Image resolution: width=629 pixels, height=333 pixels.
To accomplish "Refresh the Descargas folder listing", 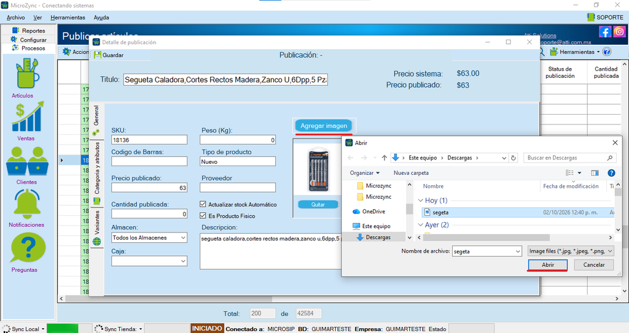I will coord(514,158).
